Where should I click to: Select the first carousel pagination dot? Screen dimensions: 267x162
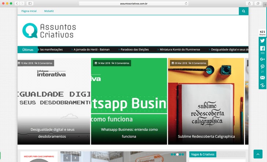tap(172, 154)
